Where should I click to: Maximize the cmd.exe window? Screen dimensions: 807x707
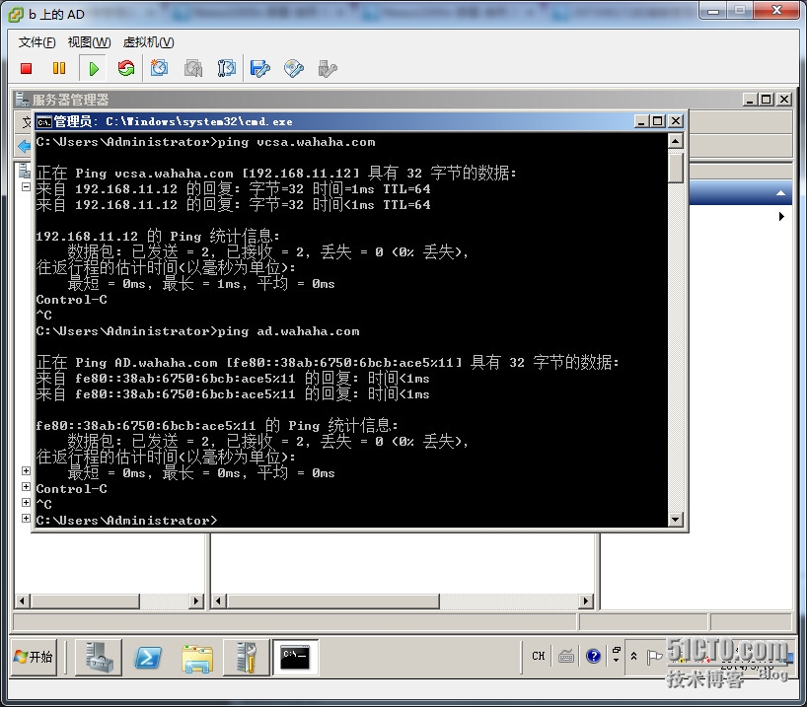pyautogui.click(x=658, y=121)
